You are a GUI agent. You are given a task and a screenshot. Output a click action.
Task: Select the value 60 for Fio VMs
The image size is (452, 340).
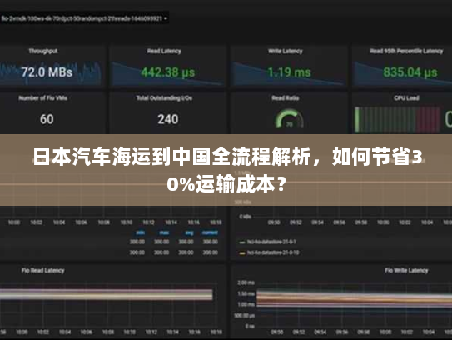pyautogui.click(x=47, y=119)
